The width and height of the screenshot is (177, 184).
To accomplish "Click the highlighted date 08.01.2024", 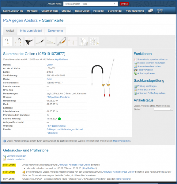I will click(9, 165).
